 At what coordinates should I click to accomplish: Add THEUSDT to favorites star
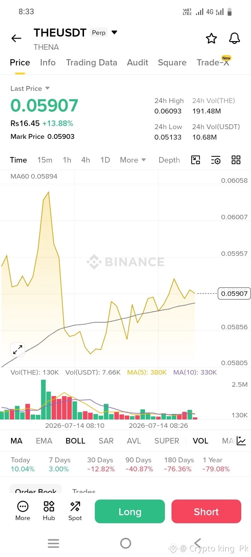point(211,38)
